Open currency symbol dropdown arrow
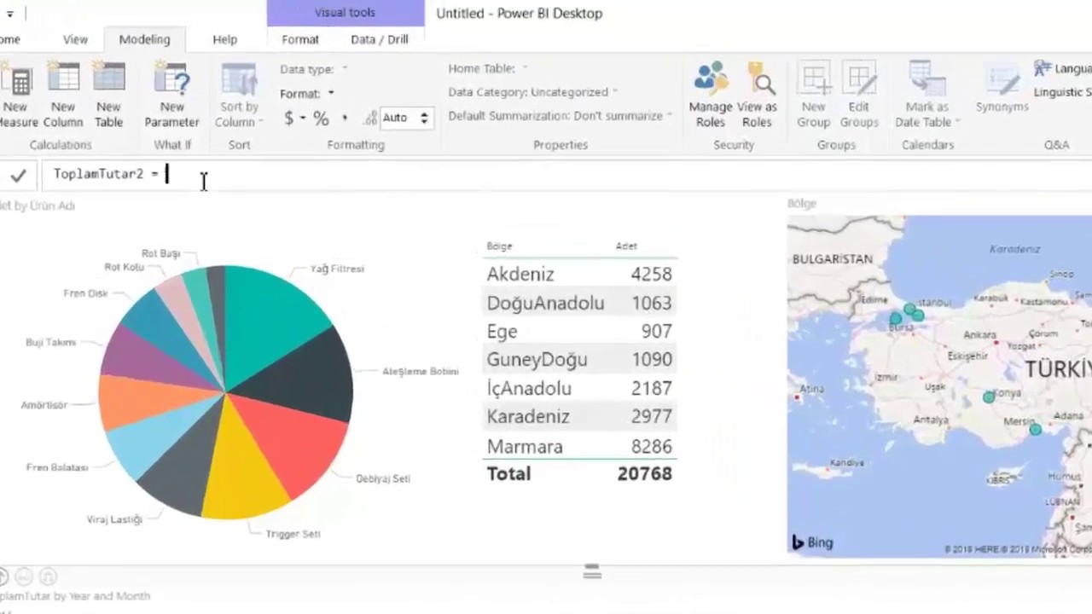Viewport: 1092px width, 614px height. coord(303,119)
